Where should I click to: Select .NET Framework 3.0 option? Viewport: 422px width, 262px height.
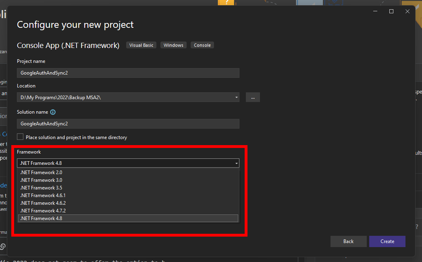pyautogui.click(x=128, y=180)
